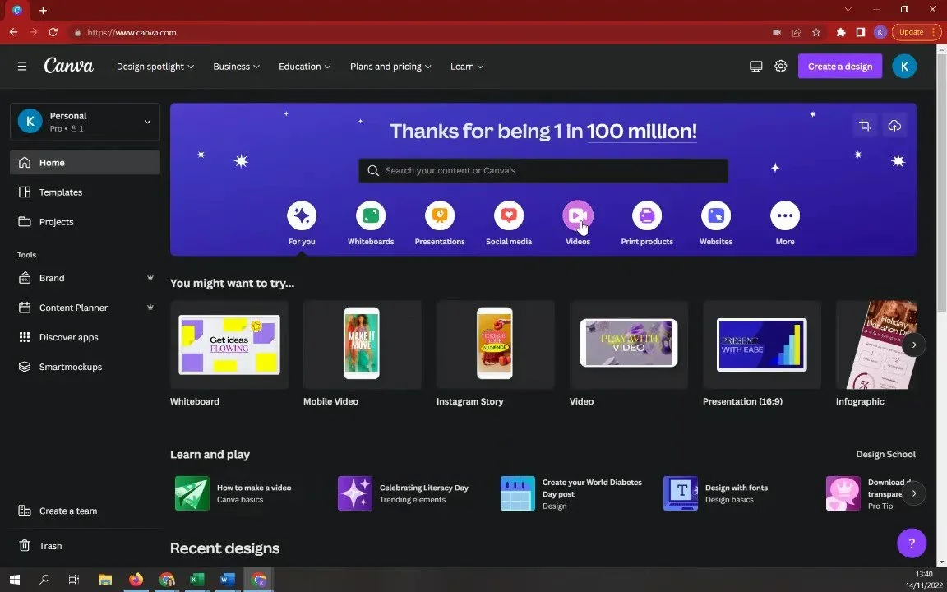Click the Canva logo
The image size is (947, 592).
coord(69,66)
